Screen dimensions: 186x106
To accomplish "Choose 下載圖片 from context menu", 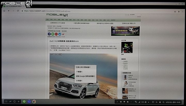I will pos(86,72).
